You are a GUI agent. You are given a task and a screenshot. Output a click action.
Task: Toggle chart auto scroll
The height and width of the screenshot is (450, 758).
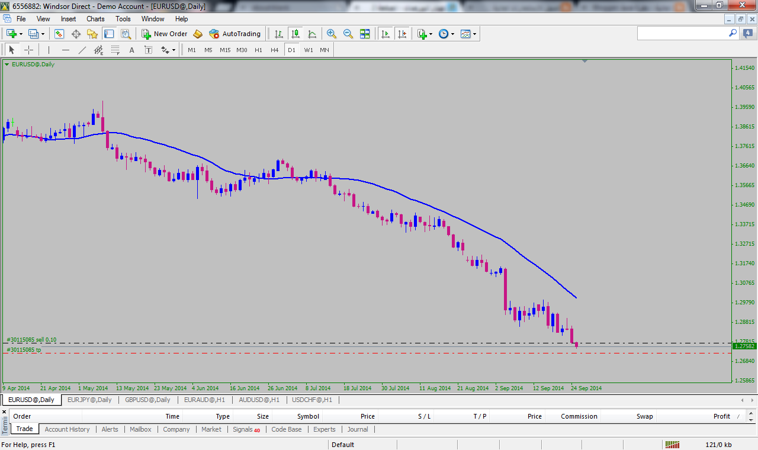point(386,34)
